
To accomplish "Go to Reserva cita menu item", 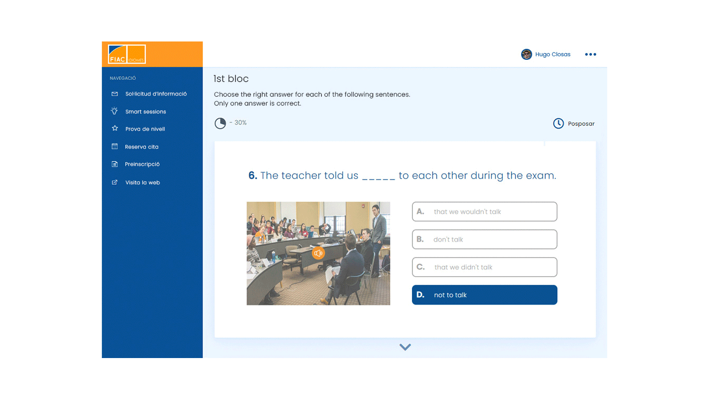I will tap(142, 147).
